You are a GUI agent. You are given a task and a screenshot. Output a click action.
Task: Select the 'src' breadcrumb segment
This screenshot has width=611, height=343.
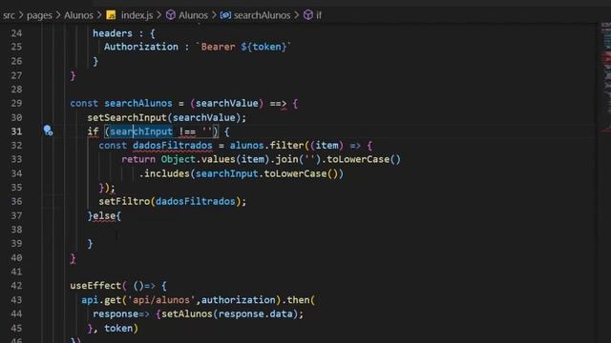[9, 15]
